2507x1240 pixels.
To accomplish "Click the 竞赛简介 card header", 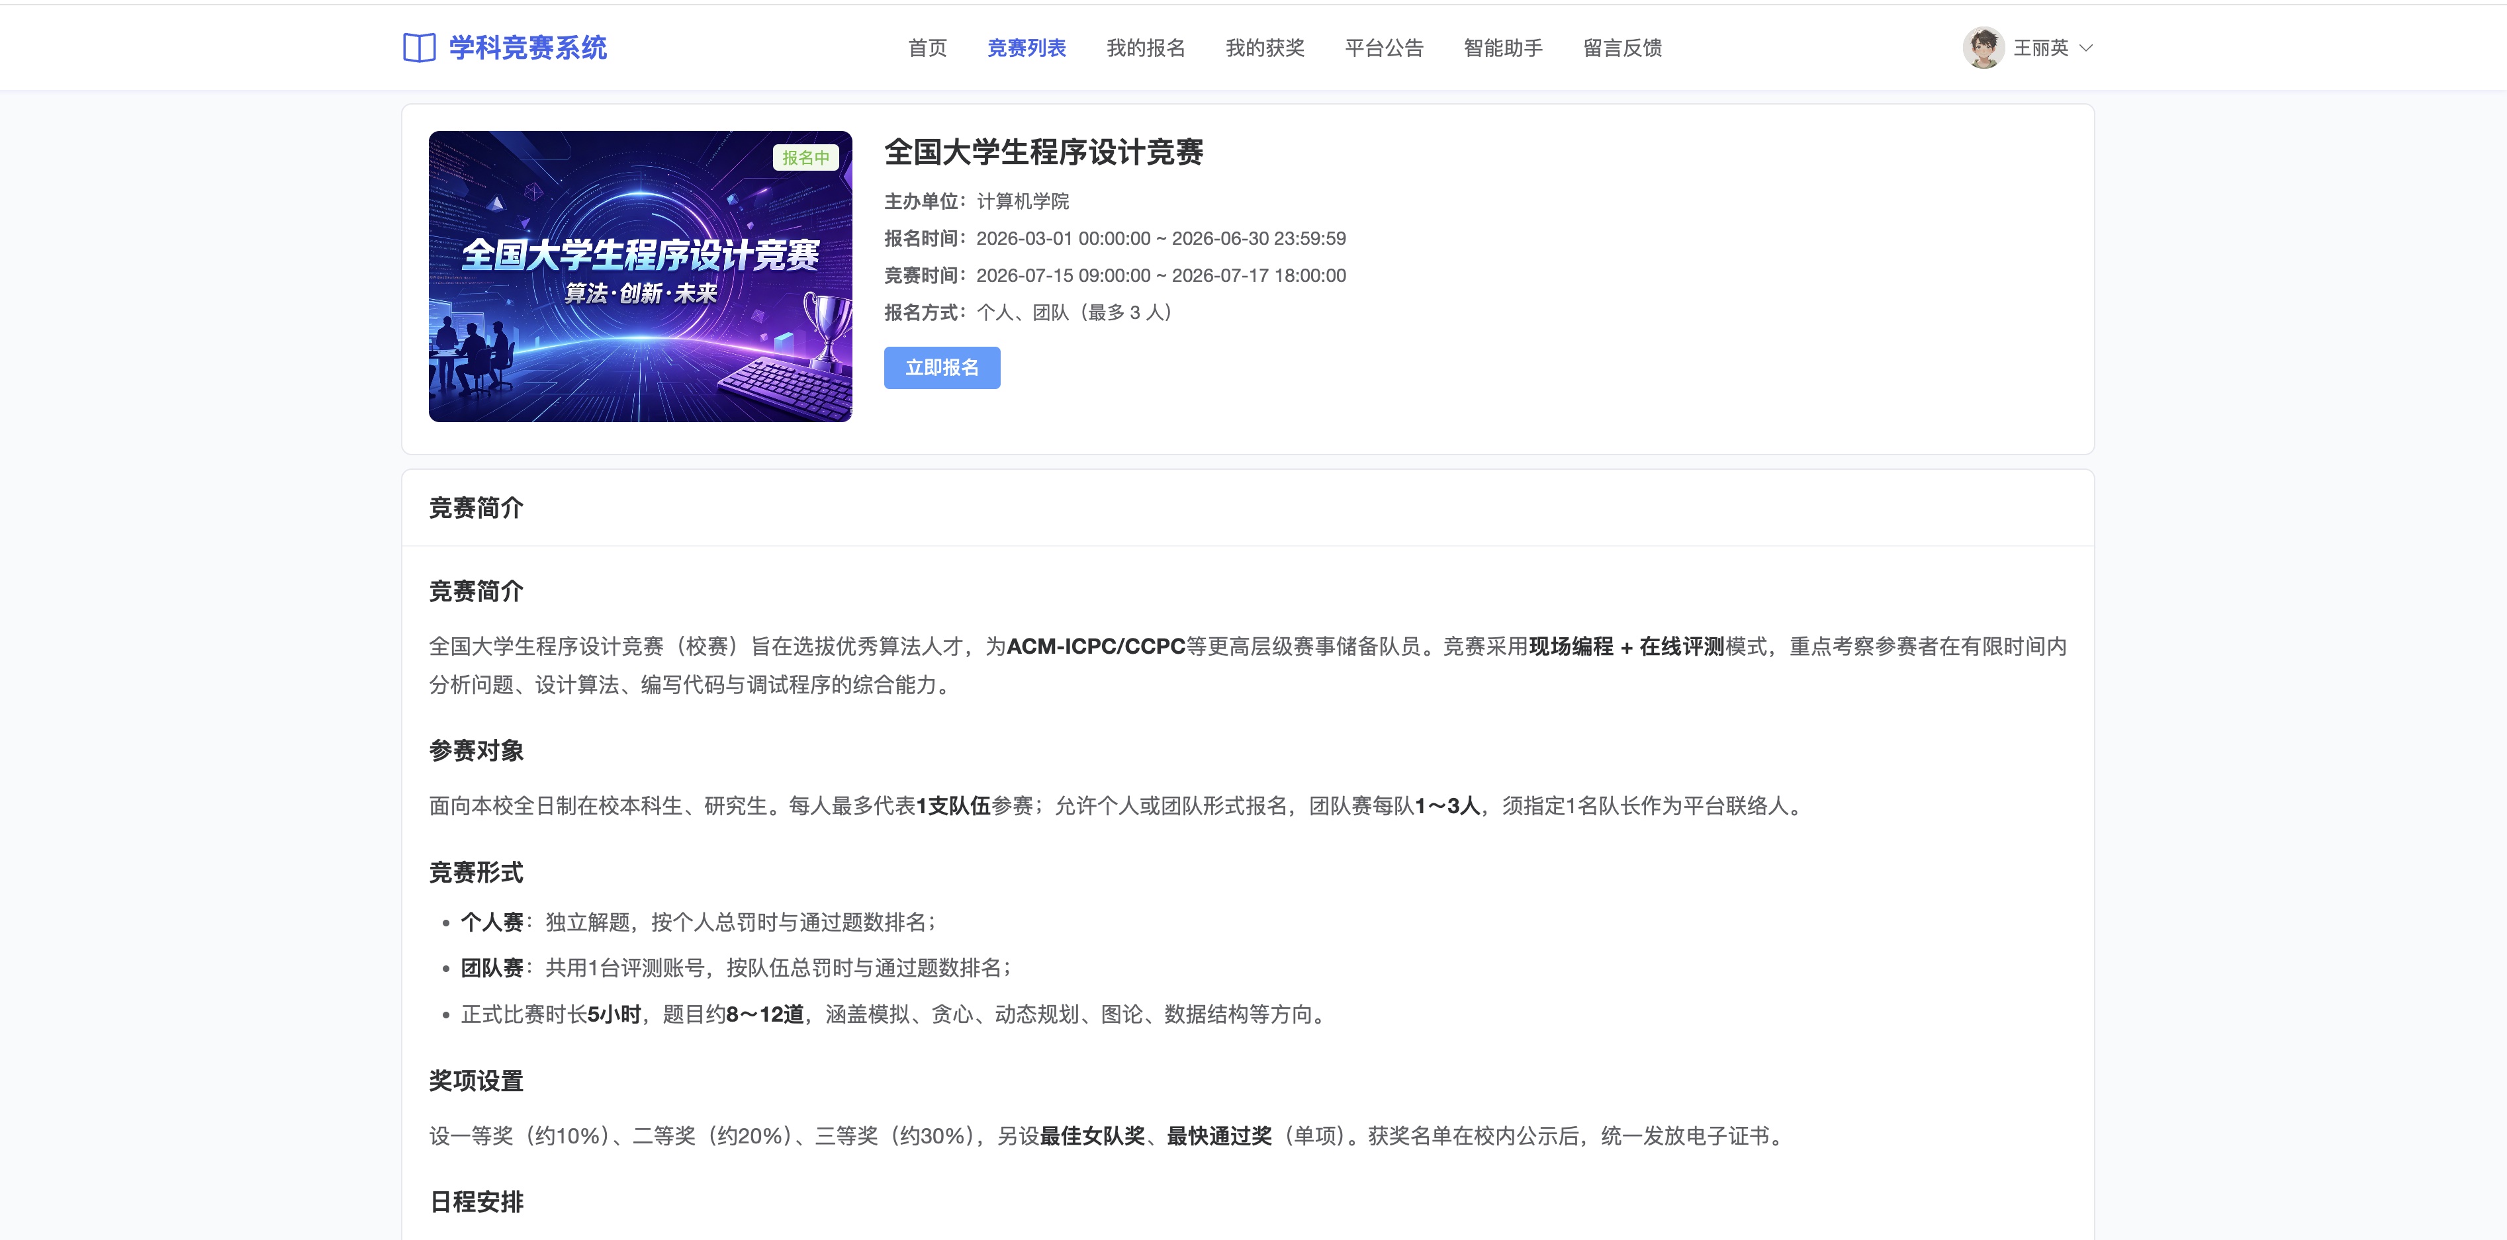I will [x=1248, y=508].
